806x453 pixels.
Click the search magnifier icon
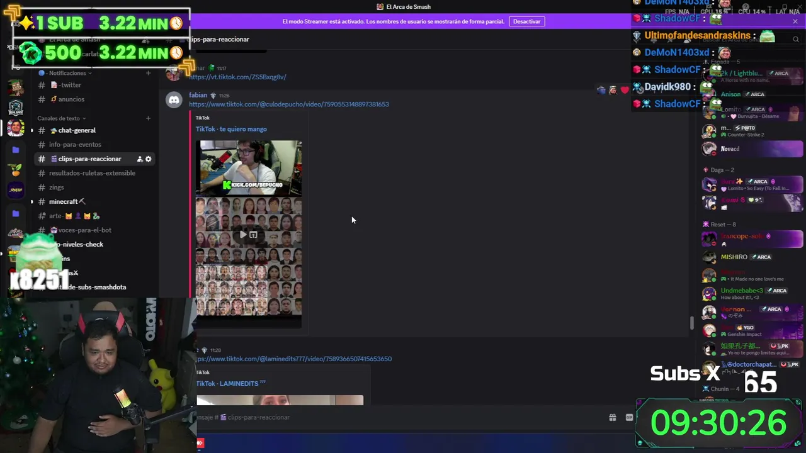click(796, 39)
